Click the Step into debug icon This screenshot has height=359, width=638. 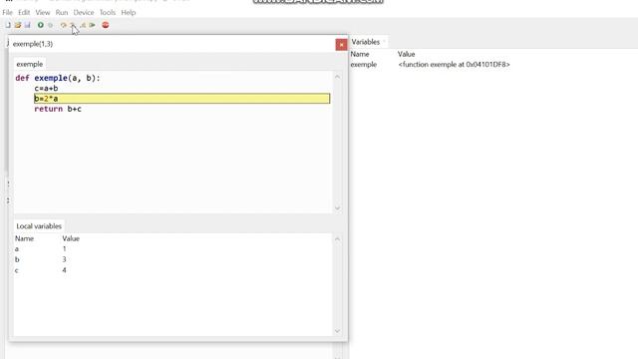point(72,25)
